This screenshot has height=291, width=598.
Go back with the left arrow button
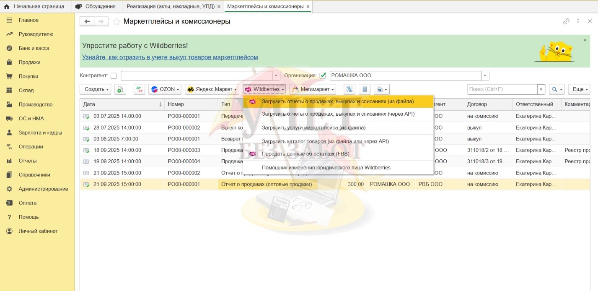point(87,21)
